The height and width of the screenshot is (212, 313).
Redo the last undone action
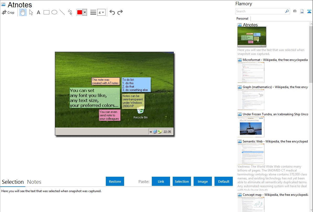pos(120,12)
